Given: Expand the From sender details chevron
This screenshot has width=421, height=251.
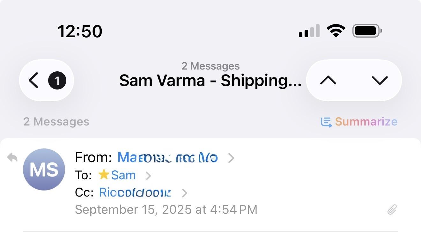Looking at the screenshot, I should (x=231, y=158).
